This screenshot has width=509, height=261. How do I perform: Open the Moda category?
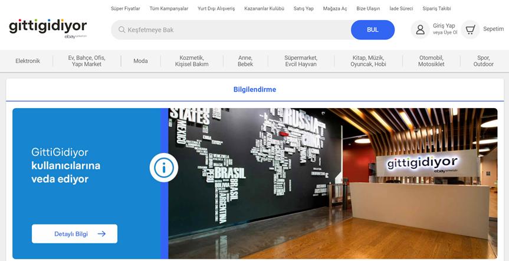(140, 61)
